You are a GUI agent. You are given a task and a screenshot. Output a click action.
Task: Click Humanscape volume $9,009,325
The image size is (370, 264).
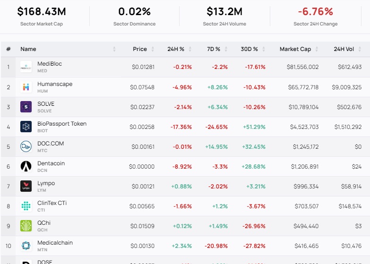click(x=347, y=87)
